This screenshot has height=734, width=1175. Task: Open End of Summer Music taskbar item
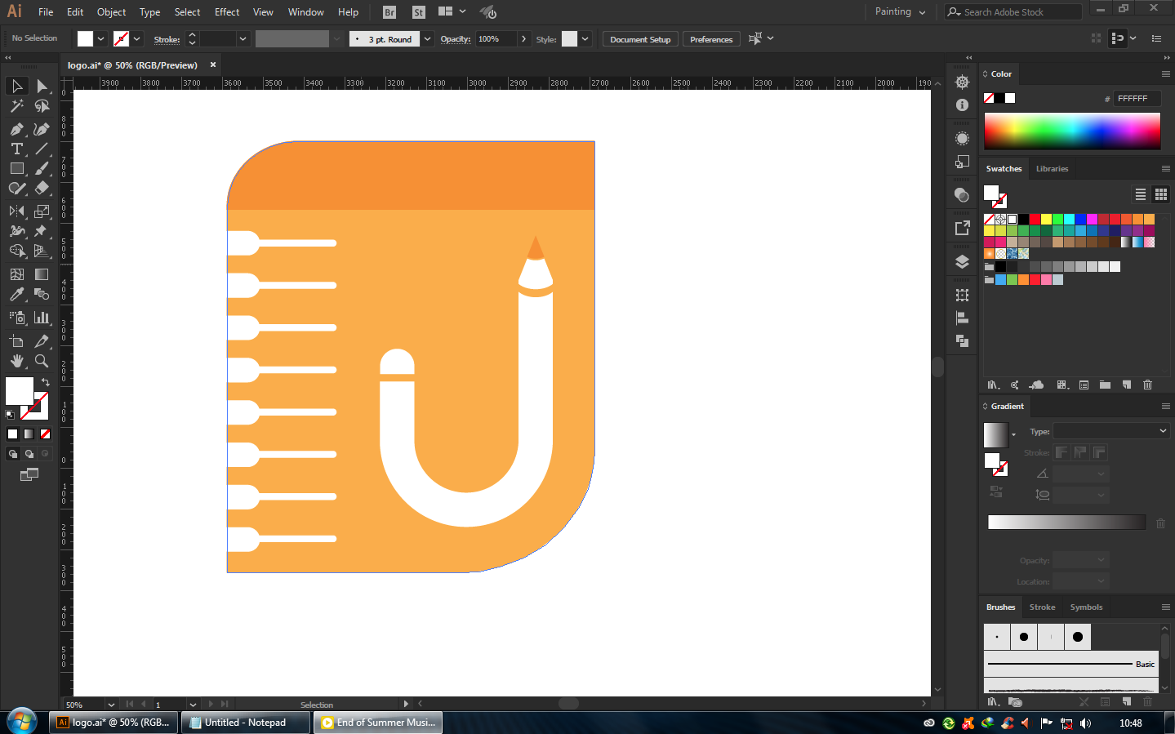[378, 723]
